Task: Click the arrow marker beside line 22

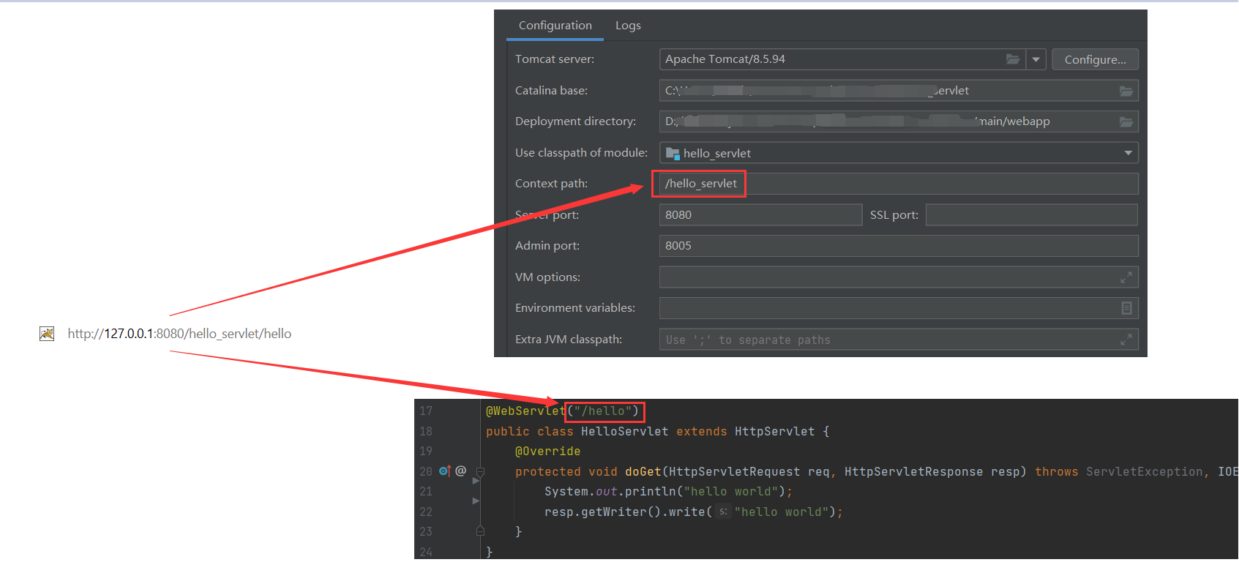Action: tap(476, 501)
